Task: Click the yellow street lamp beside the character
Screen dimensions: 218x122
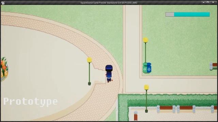Action: coord(89,71)
